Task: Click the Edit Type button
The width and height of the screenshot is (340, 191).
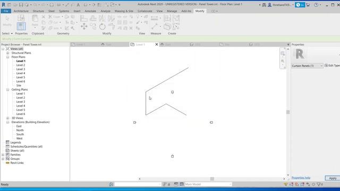Action: (332, 65)
